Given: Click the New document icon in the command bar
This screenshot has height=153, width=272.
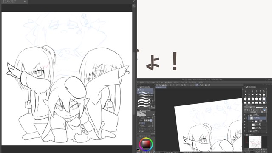Looking at the screenshot, I should [x=160, y=85].
